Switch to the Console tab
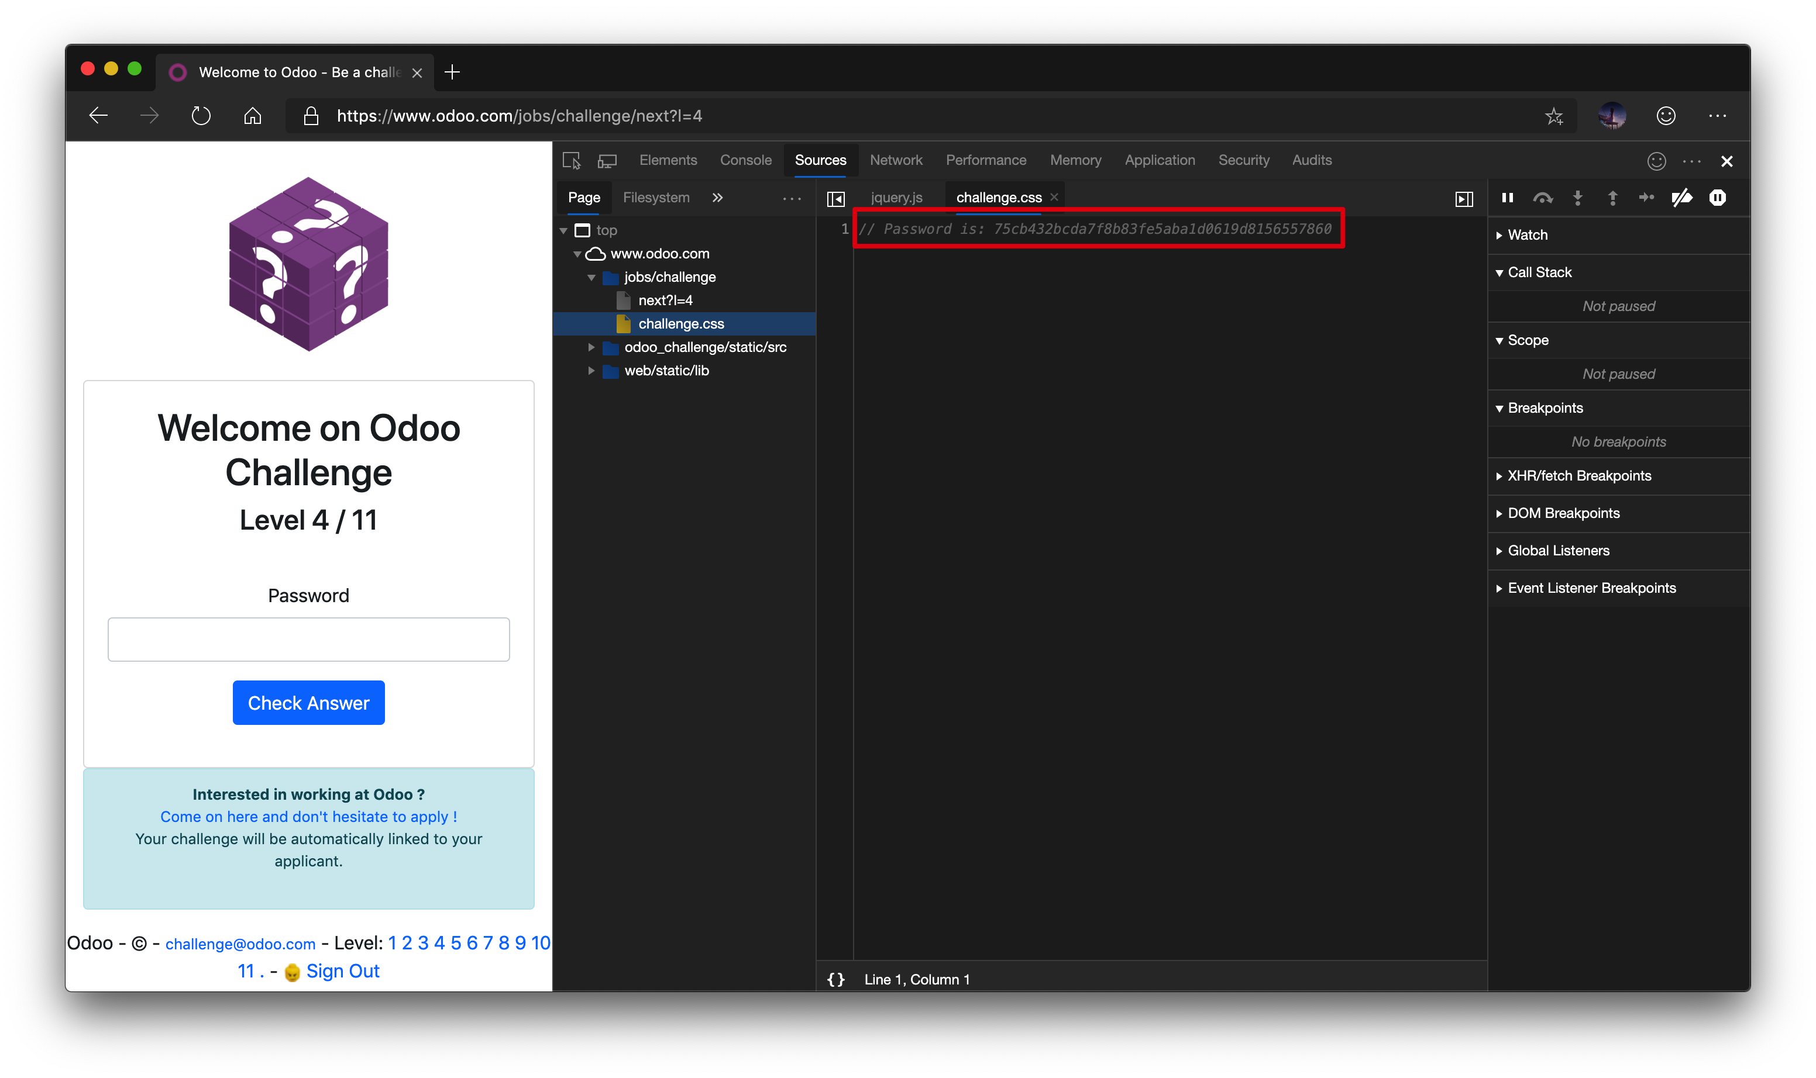The height and width of the screenshot is (1078, 1816). pos(745,160)
